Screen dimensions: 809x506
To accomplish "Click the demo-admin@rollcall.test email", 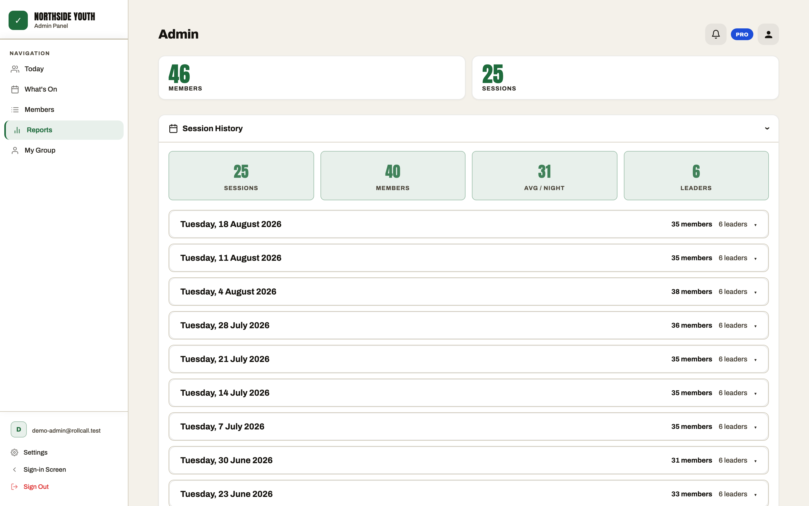I will click(66, 431).
